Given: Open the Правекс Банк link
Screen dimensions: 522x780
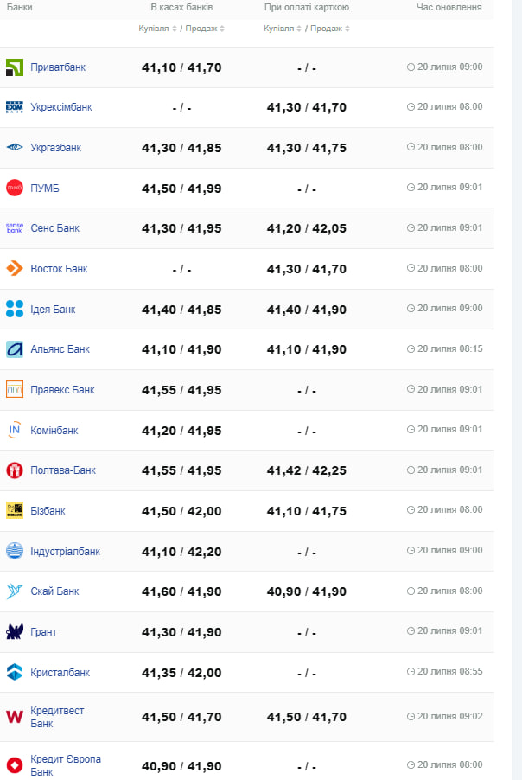Looking at the screenshot, I should click(x=62, y=390).
